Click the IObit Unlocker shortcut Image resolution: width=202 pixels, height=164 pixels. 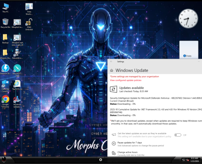click(x=29, y=25)
